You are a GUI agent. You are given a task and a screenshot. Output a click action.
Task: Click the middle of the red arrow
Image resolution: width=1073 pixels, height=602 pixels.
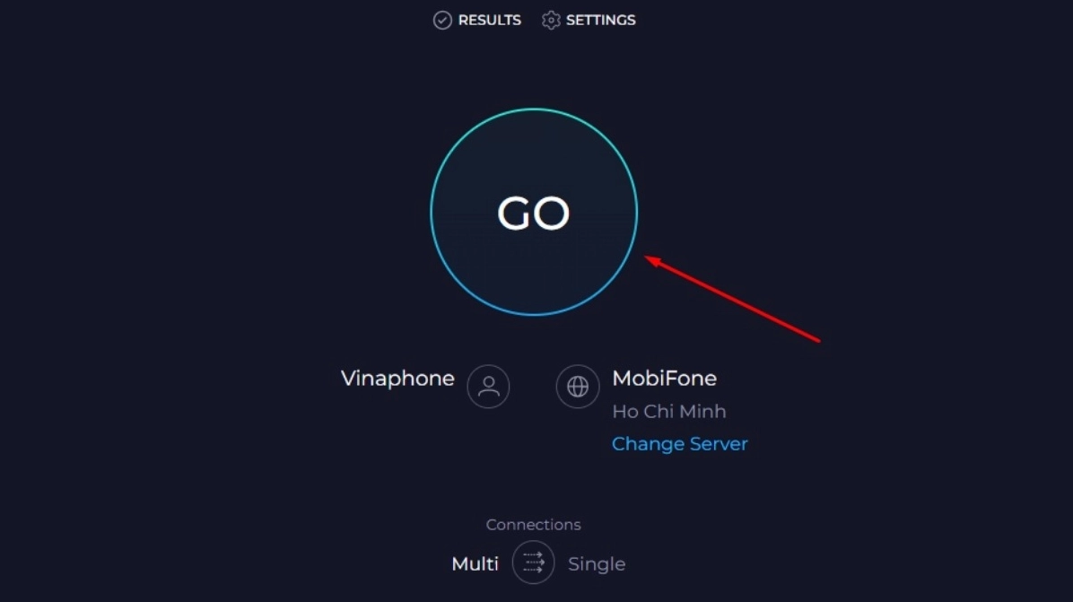point(733,300)
